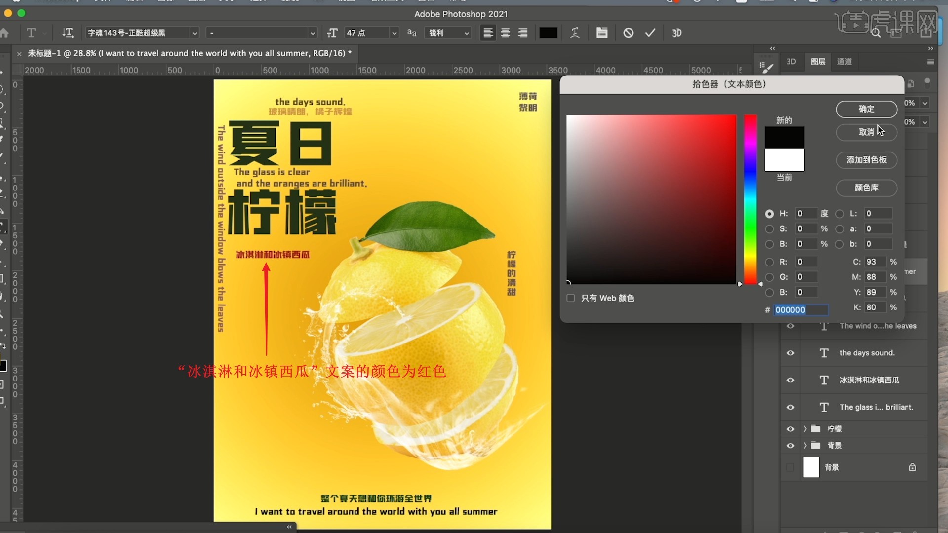Click the 3D icon in the options bar
948x533 pixels.
pyautogui.click(x=677, y=33)
